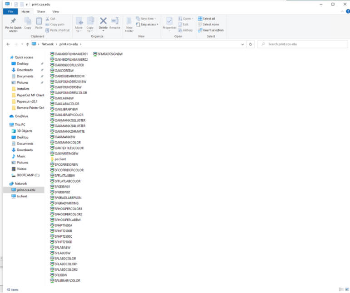Click History in Open group

[186, 30]
